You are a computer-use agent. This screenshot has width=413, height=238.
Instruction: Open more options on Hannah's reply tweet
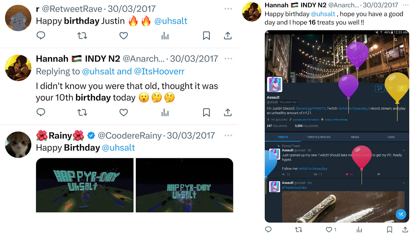[228, 59]
